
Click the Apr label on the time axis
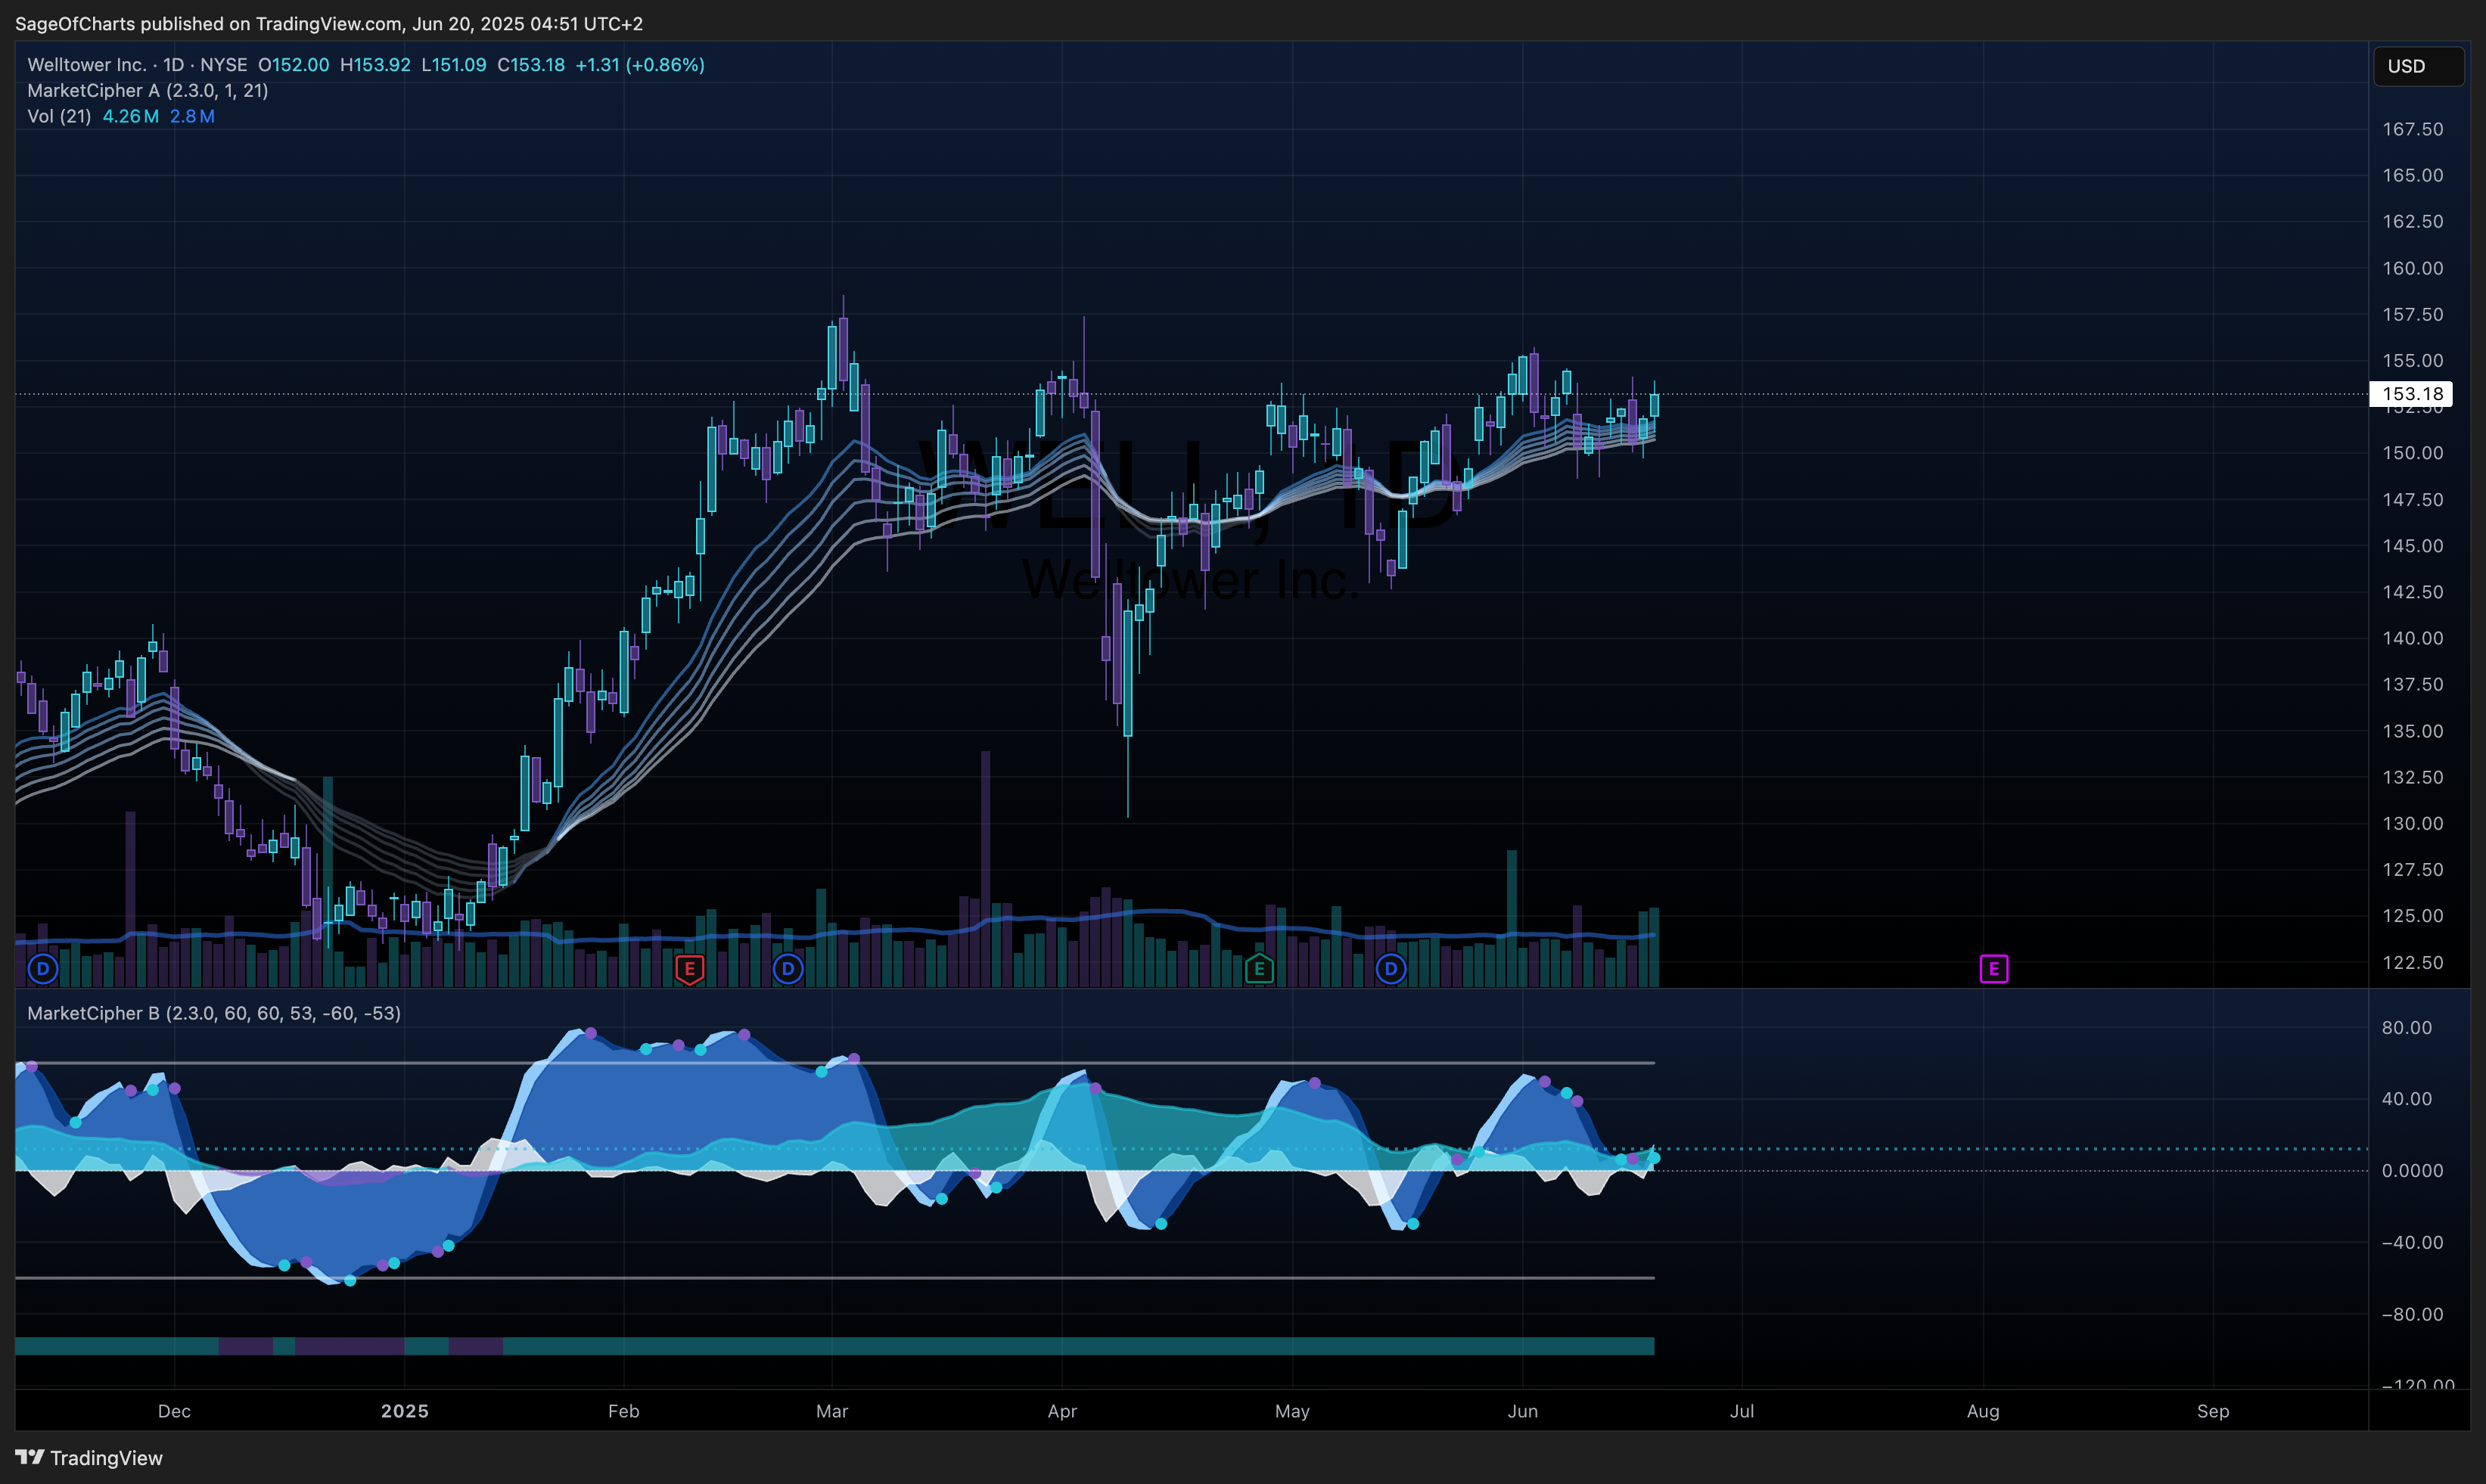(x=1062, y=1411)
